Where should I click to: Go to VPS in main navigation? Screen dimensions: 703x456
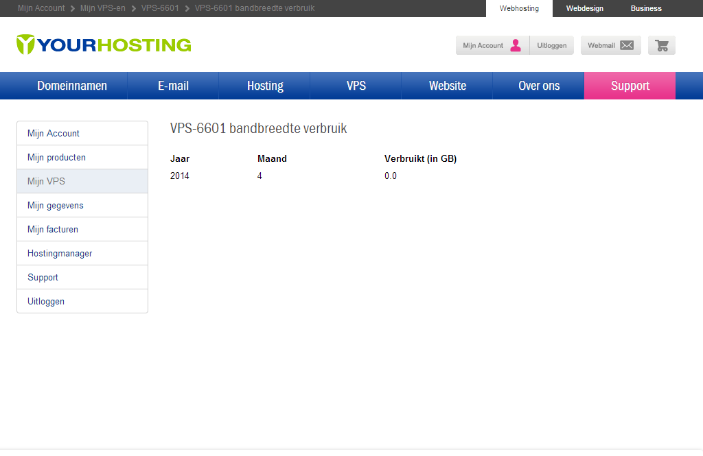pos(356,86)
